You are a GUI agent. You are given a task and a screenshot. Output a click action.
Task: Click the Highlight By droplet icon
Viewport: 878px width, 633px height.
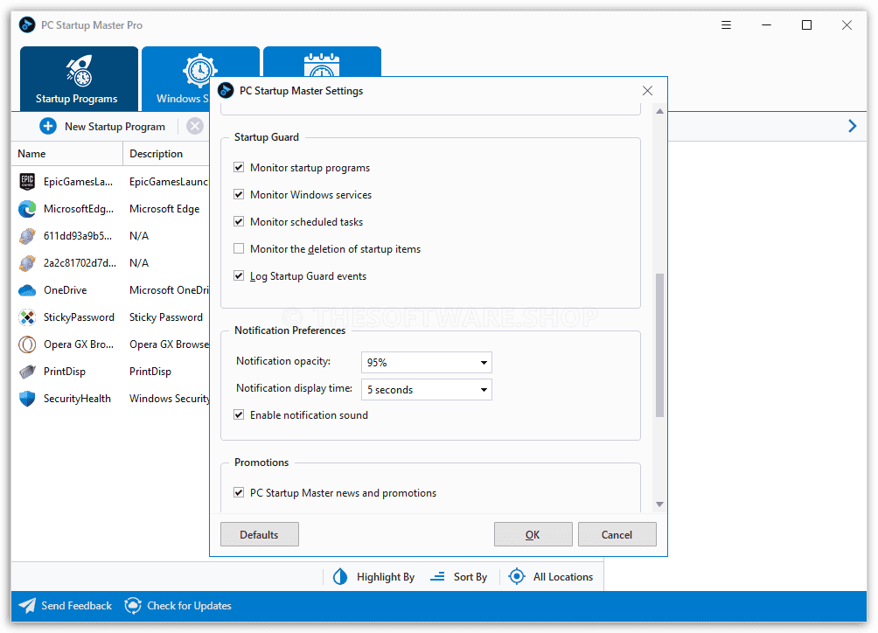340,576
